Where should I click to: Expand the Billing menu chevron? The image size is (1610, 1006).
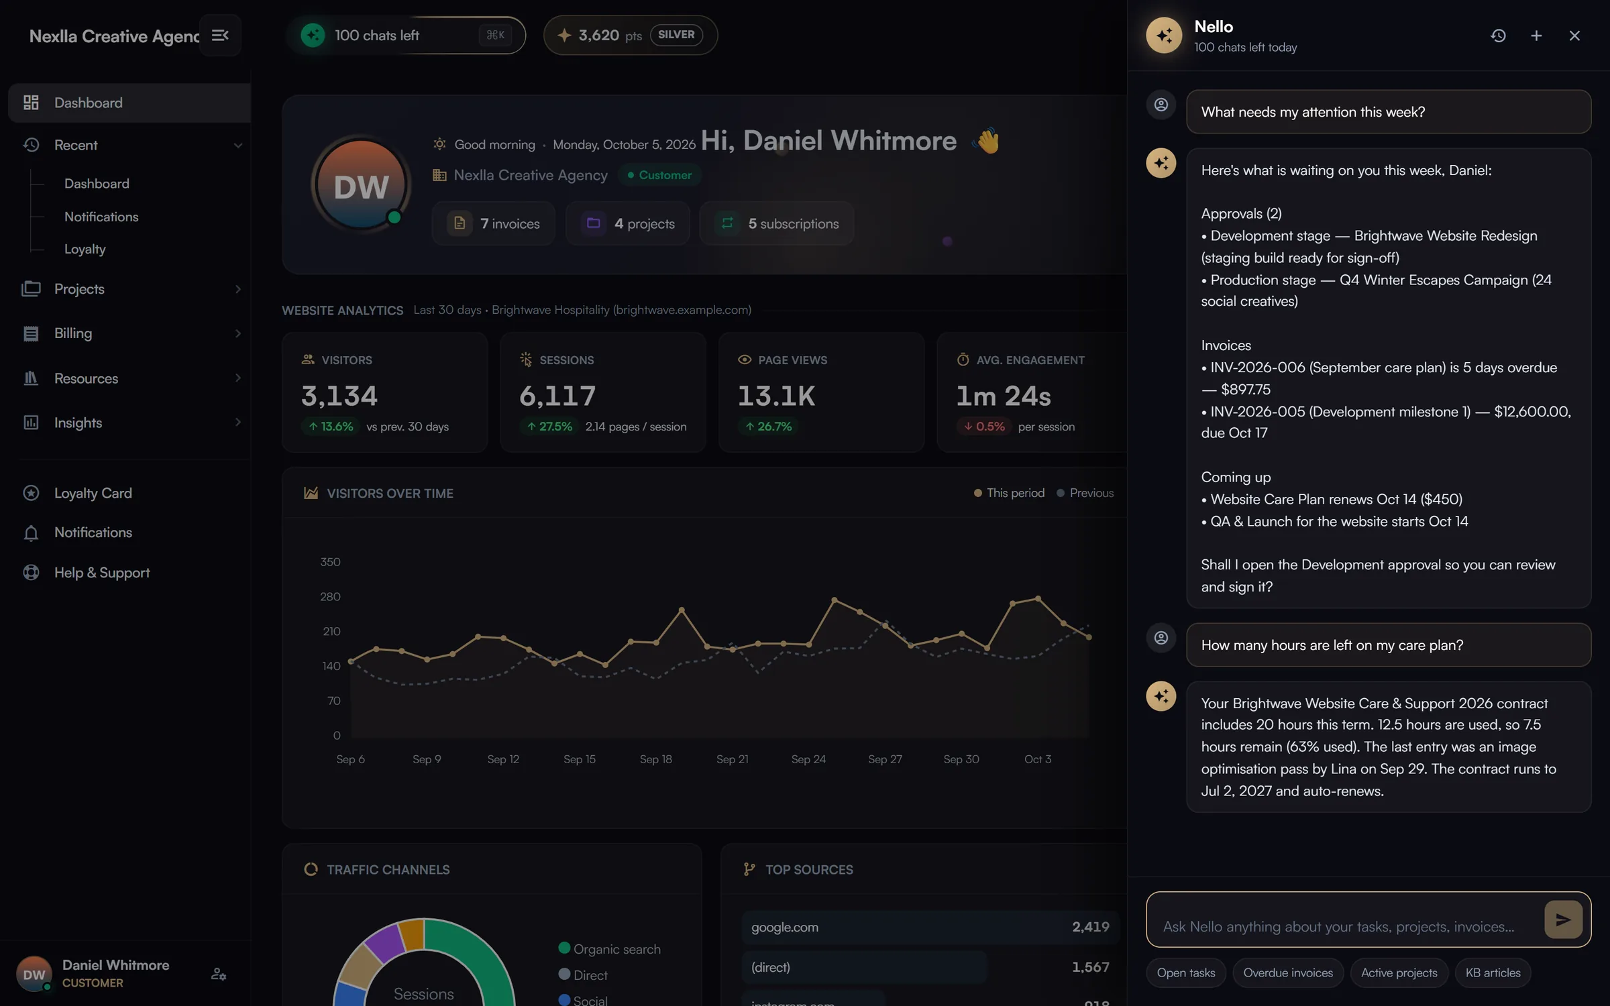tap(237, 333)
